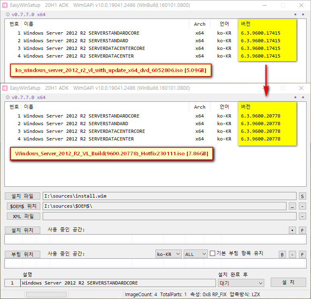The height and width of the screenshot is (299, 311).
Task: Click the 설치 위치 partition list area
Action: [155, 239]
